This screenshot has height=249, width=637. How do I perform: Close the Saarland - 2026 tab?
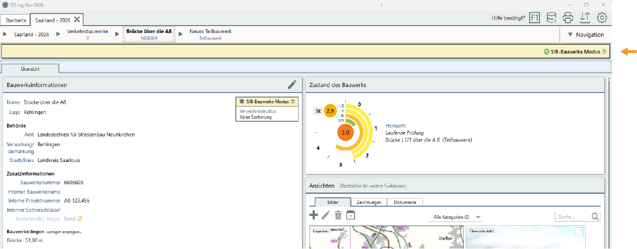pos(77,20)
